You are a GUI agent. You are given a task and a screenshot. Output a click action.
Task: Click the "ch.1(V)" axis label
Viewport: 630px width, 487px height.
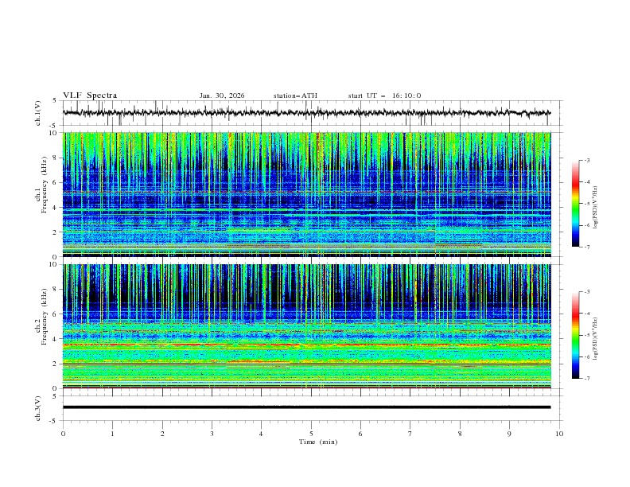pyautogui.click(x=38, y=113)
